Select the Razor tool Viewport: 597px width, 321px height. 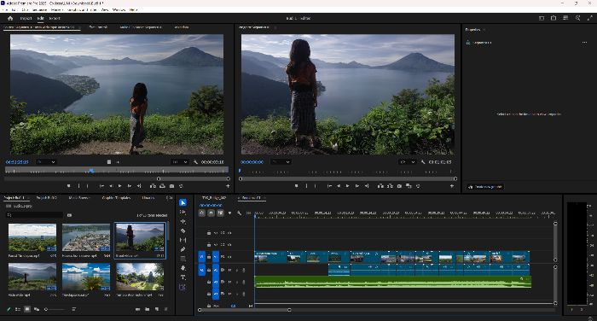[x=183, y=231]
